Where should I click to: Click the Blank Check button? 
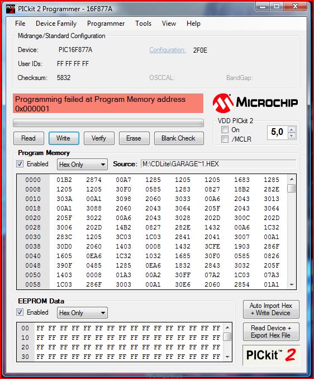pyautogui.click(x=179, y=138)
